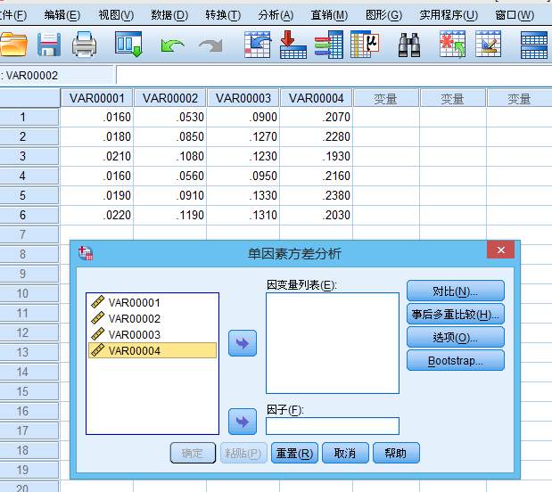Close the One-Way ANOVA dialog
Screen dimensions: 552x492
[x=500, y=250]
